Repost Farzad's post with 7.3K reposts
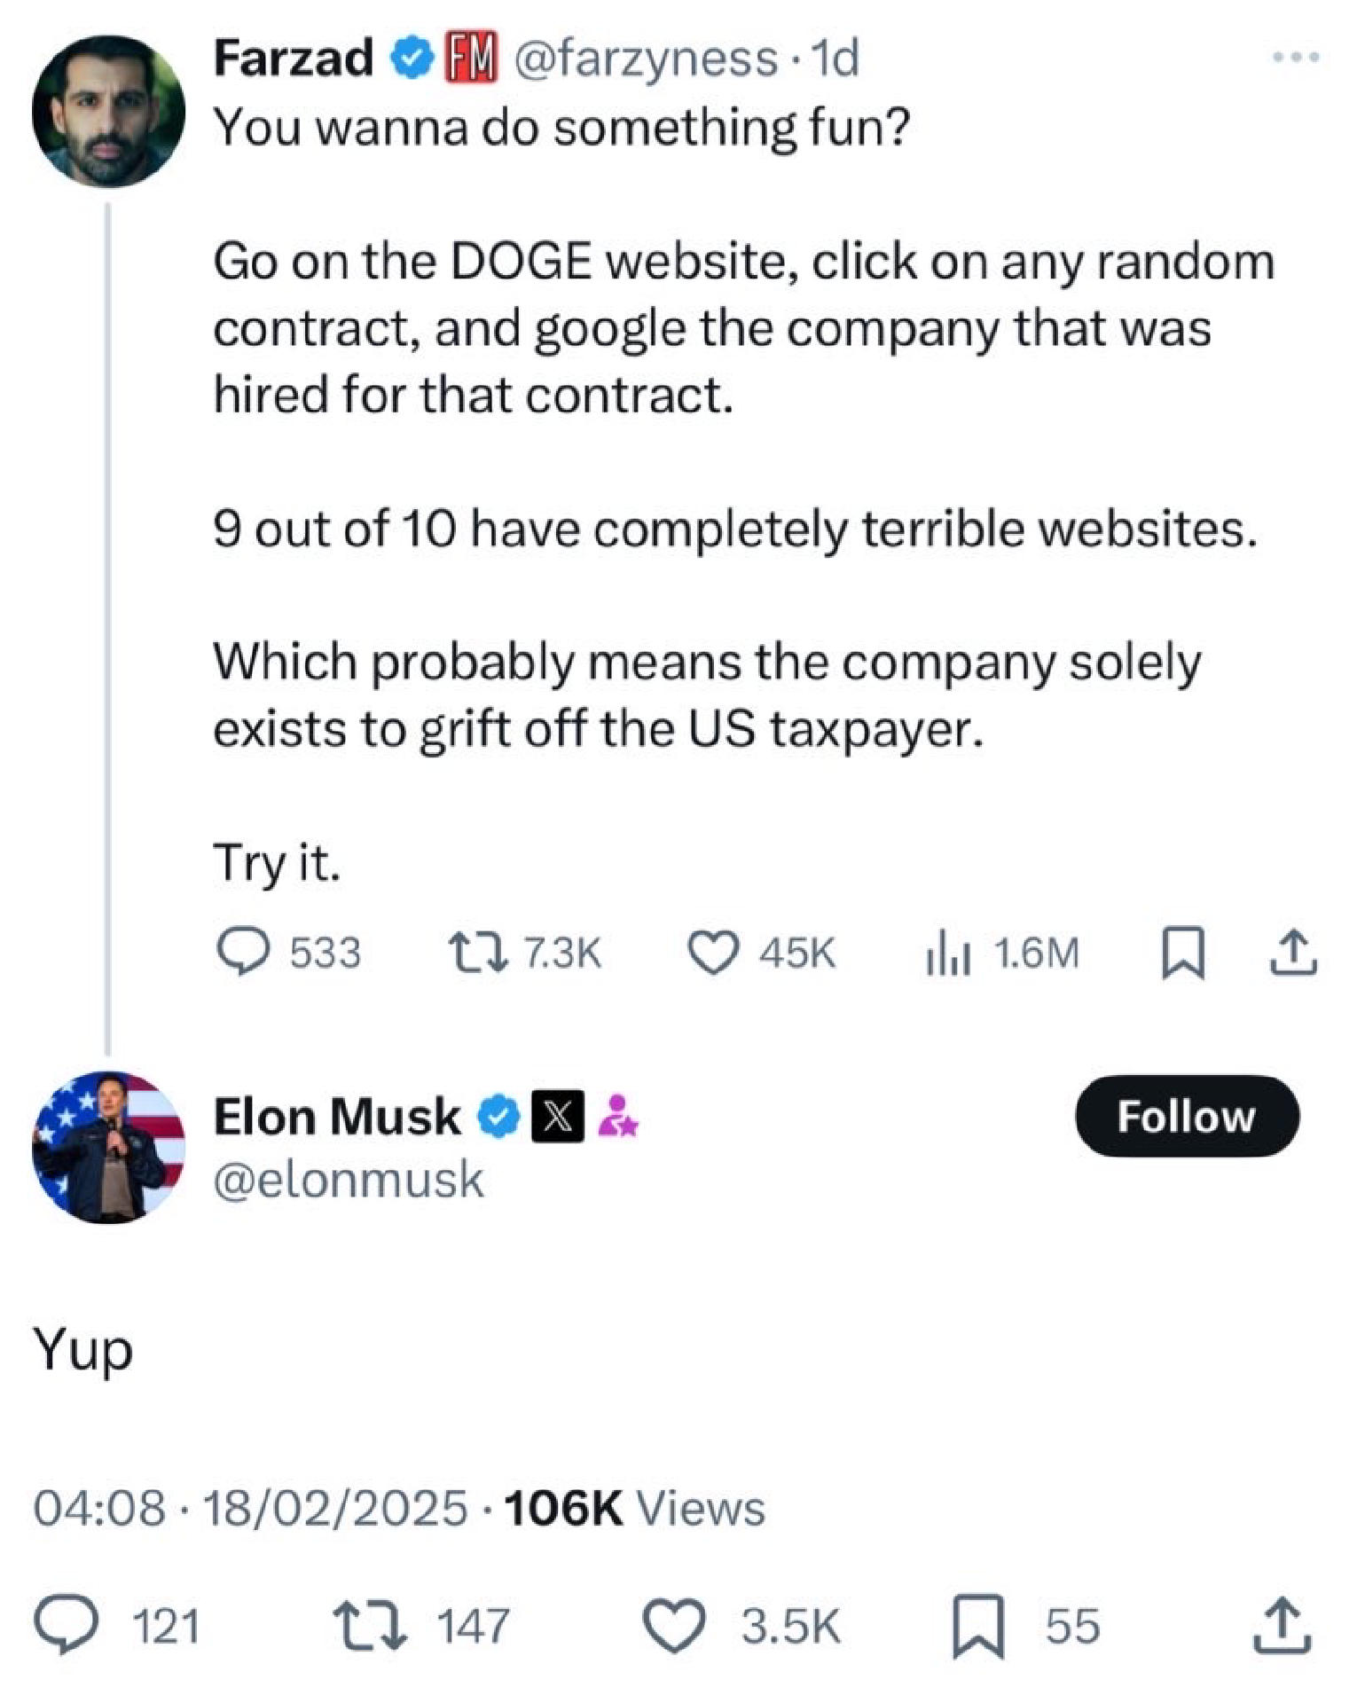Viewport: 1357px width, 1703px height. point(477,952)
